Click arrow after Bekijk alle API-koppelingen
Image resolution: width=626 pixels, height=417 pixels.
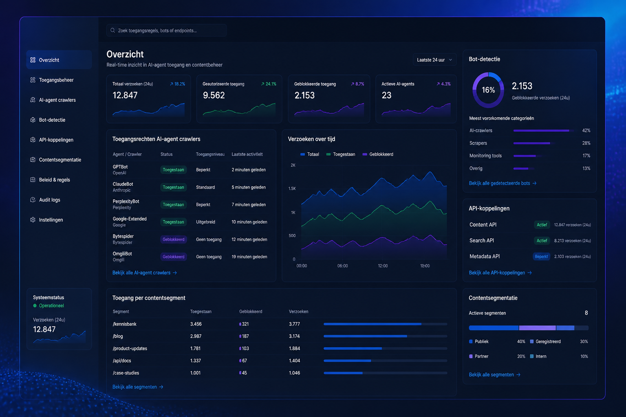click(529, 273)
